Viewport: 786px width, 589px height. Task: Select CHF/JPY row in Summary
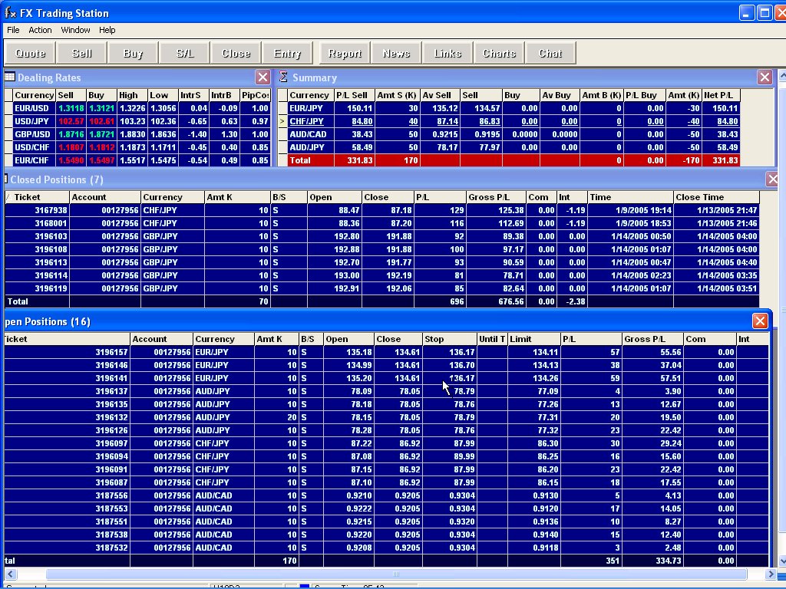pos(509,121)
